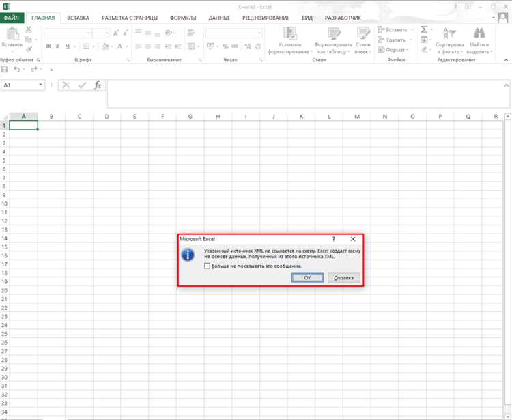This screenshot has height=420, width=512.
Task: Click the Undo arrow icon
Action: (x=17, y=69)
